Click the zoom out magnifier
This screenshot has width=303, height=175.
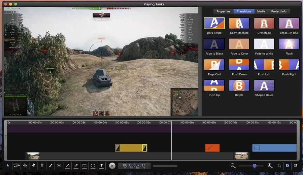[233, 166]
